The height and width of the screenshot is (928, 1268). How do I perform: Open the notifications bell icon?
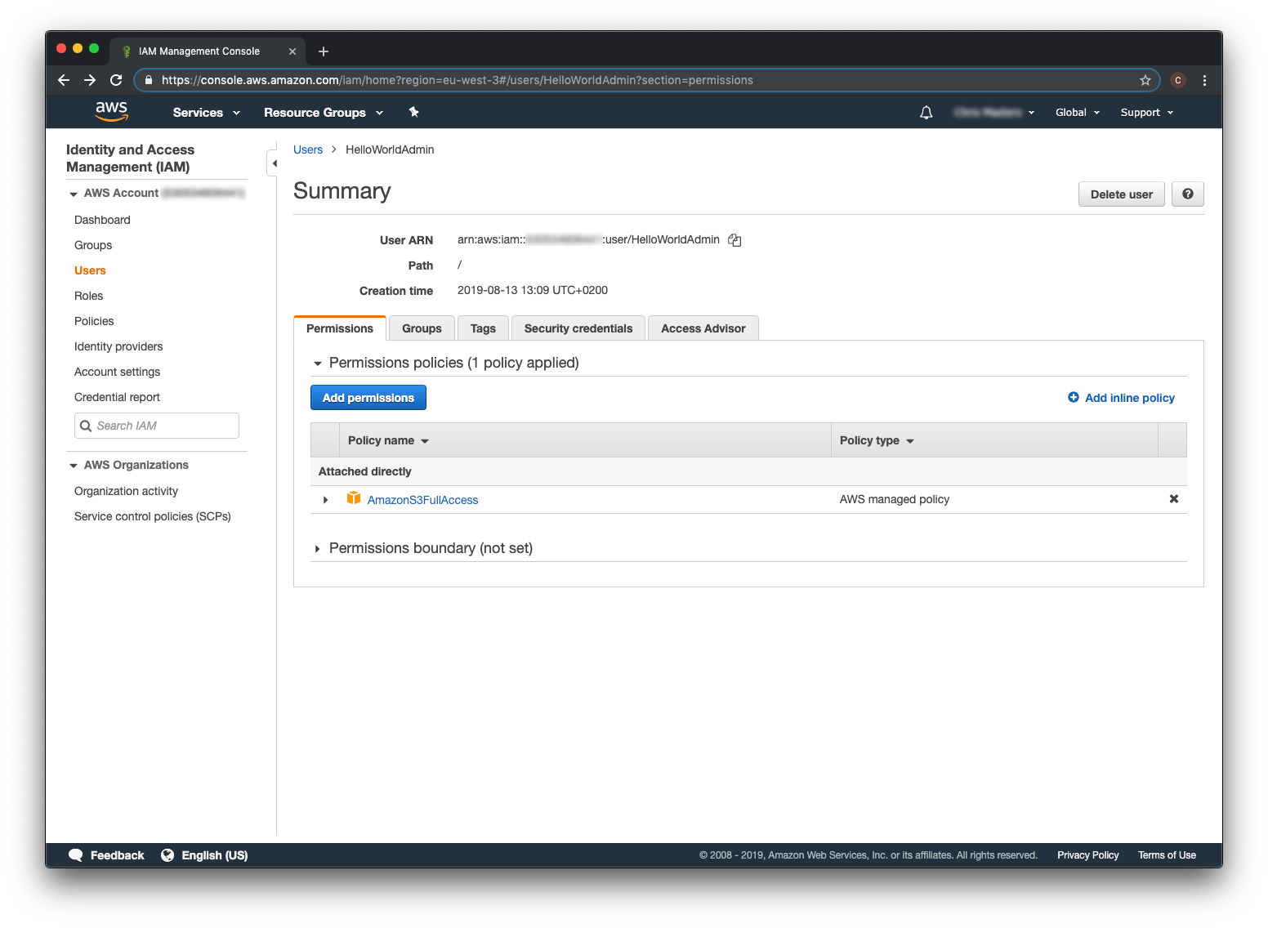926,113
